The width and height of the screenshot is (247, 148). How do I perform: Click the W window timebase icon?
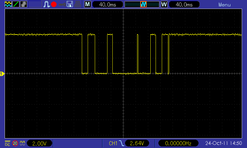coord(164,4)
